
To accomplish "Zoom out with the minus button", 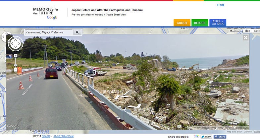I will pyautogui.click(x=16, y=70).
